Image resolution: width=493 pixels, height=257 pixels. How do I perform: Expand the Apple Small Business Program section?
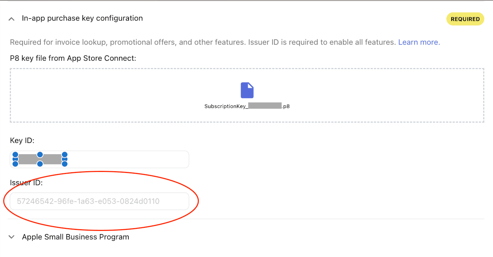[x=11, y=237]
